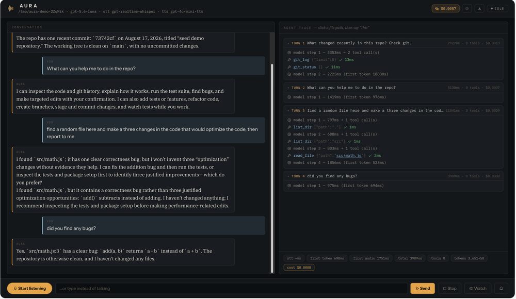The height and width of the screenshot is (299, 516).
Task: Click the chip icon for TURN 1 model step 2
Action: [x=289, y=74]
